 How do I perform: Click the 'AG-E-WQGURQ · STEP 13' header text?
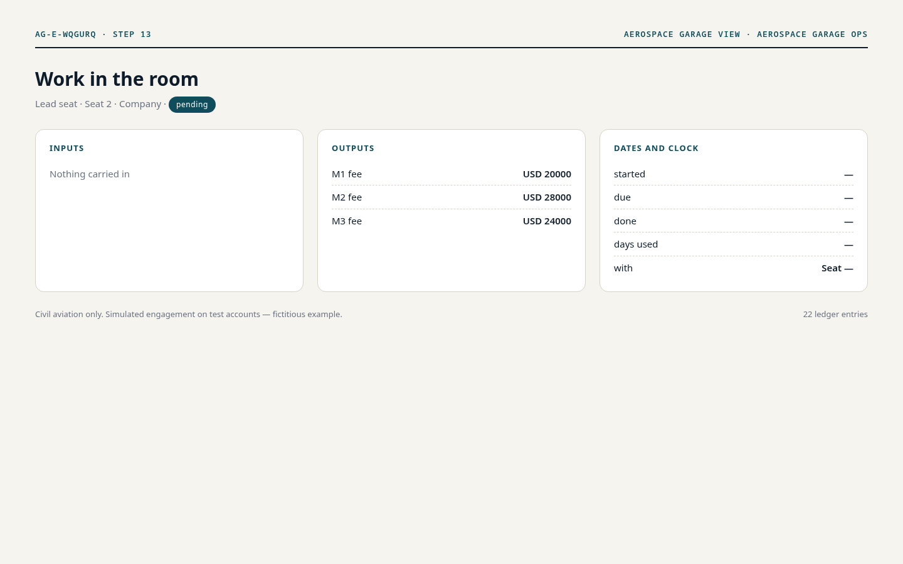(x=93, y=34)
